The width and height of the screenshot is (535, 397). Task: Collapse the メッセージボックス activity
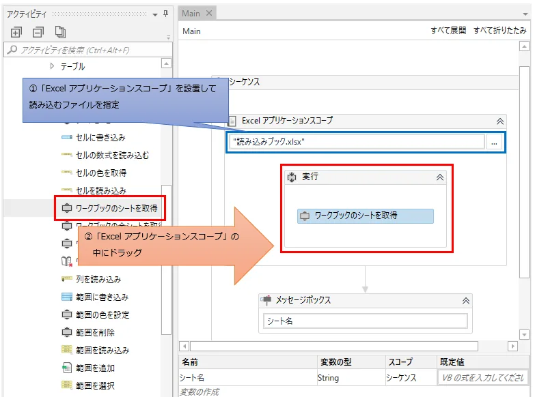tap(466, 301)
